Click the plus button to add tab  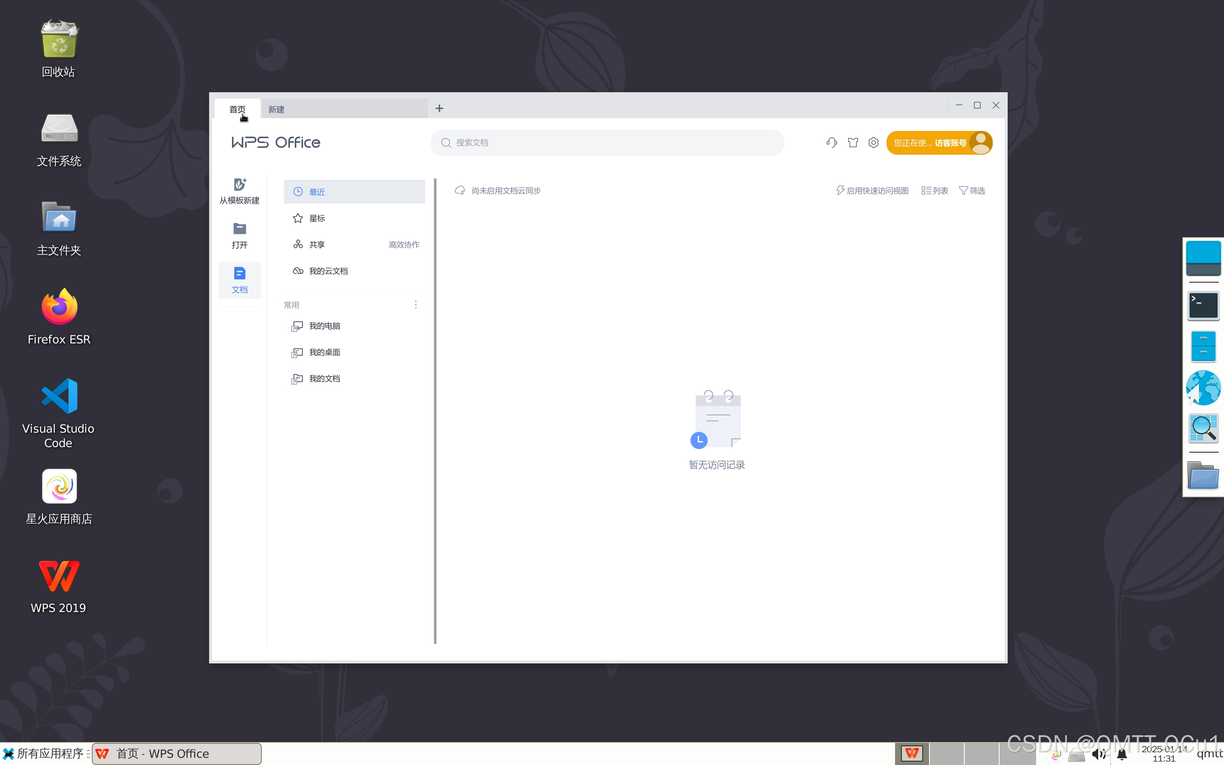click(439, 108)
